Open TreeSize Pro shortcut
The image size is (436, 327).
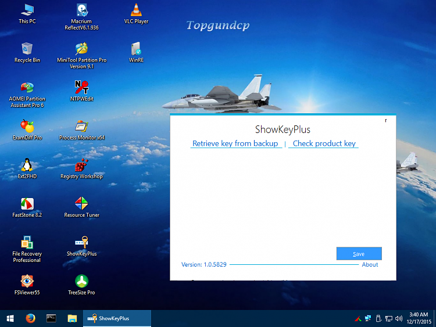81,285
